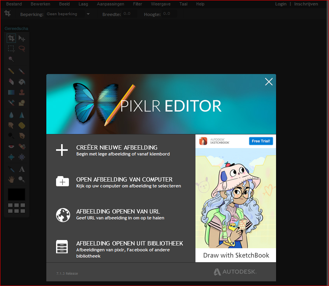Screen dimensions: 329x286
Task: Open the Filter menu
Action: pos(137,4)
